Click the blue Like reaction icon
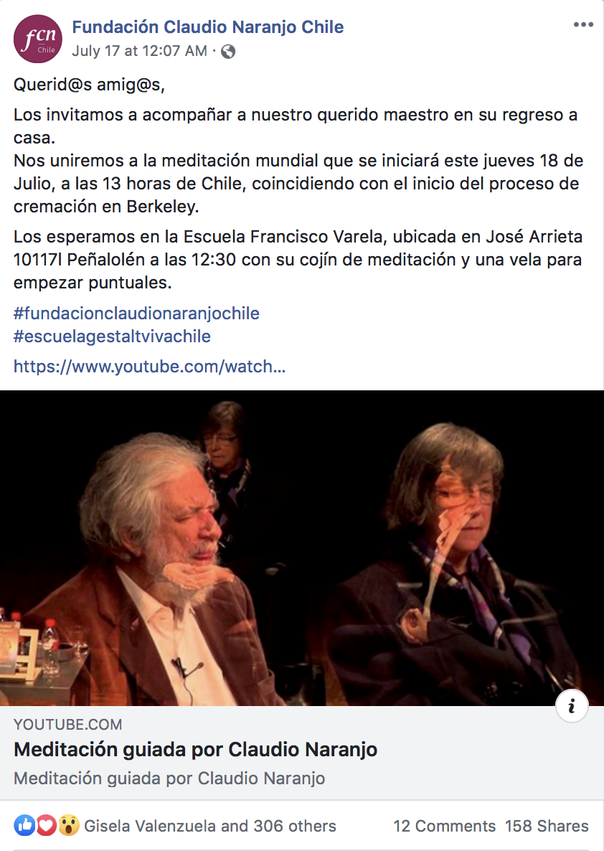Viewport: 604px width, 851px height. [24, 825]
